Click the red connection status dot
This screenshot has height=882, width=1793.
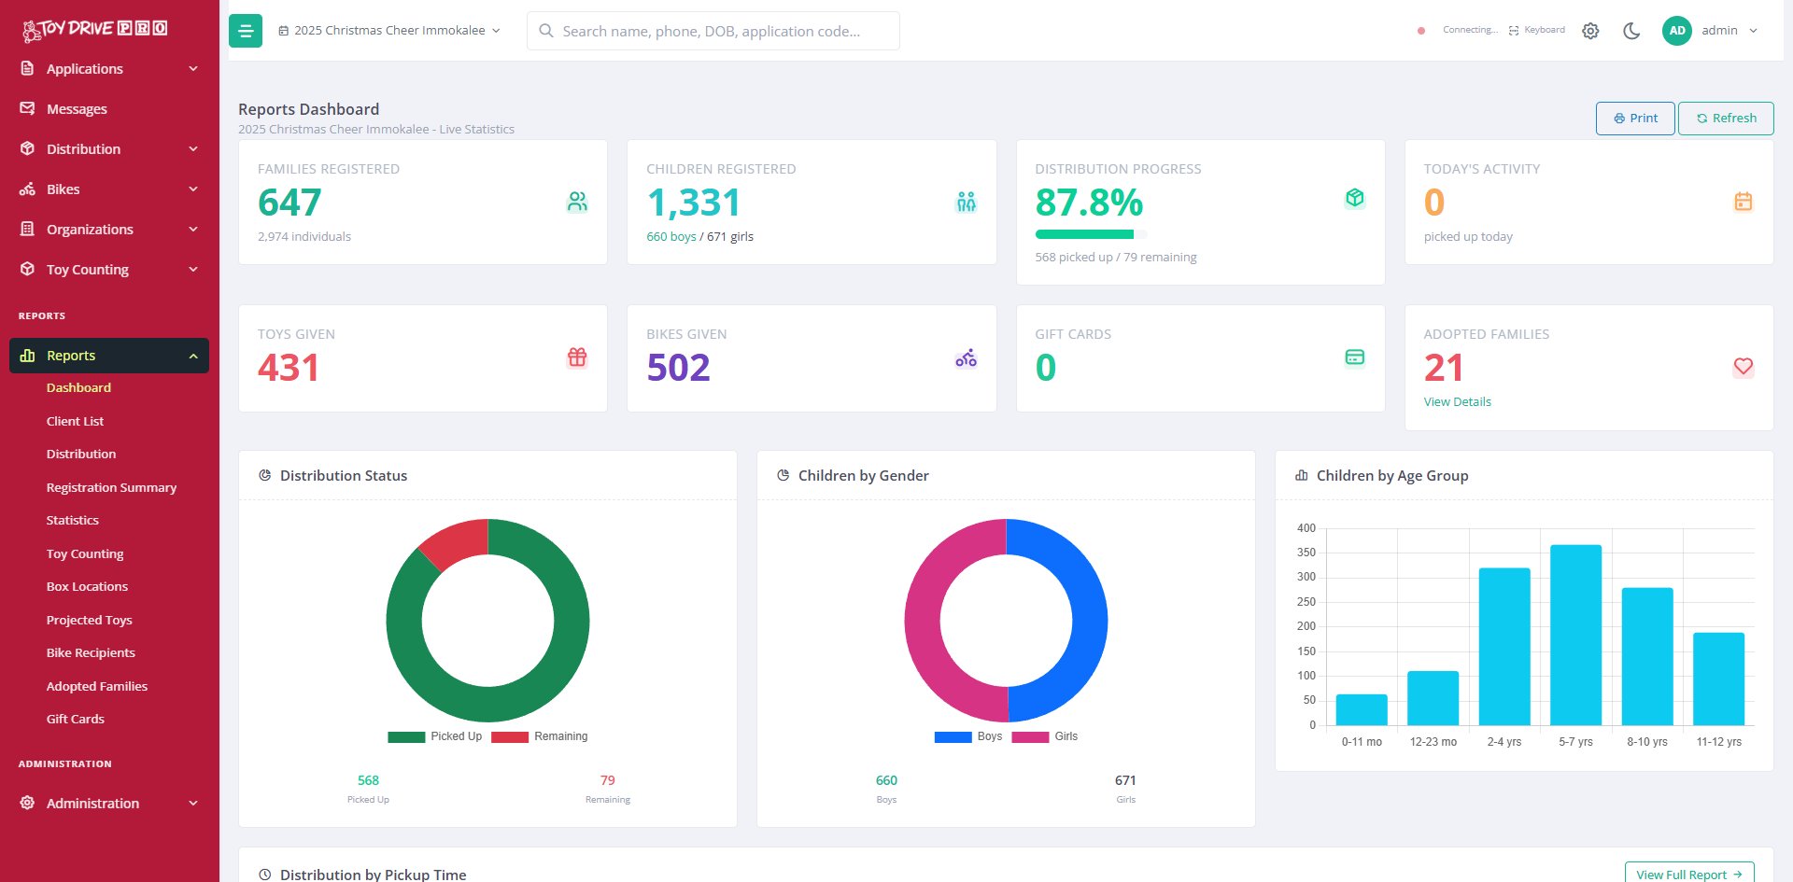[x=1421, y=31]
